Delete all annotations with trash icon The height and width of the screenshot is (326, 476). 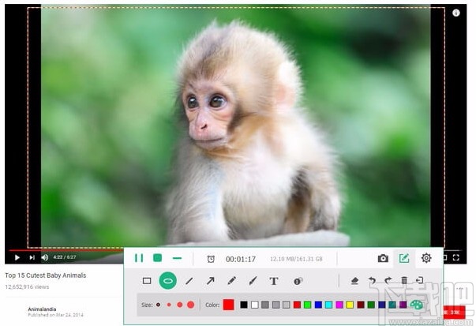[x=404, y=280]
